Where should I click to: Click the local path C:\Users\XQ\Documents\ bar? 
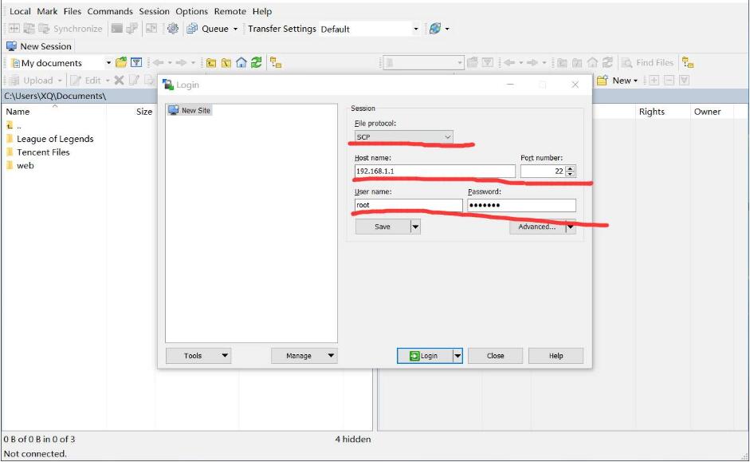[80, 97]
